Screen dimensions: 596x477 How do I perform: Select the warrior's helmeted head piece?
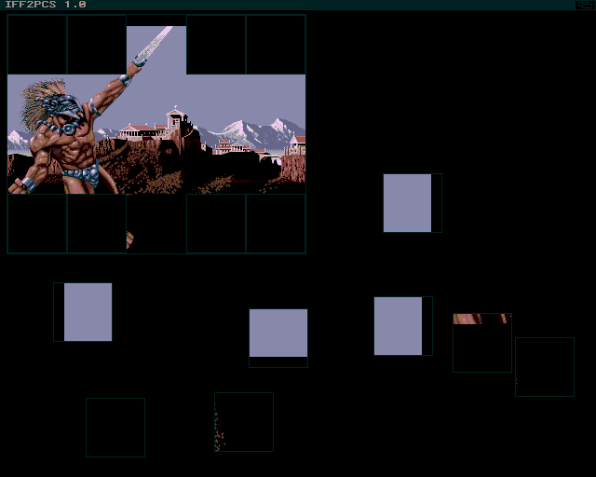[37, 104]
